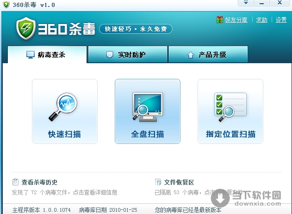Open the 设置 settings link
This screenshot has width=292, height=214.
[281, 20]
